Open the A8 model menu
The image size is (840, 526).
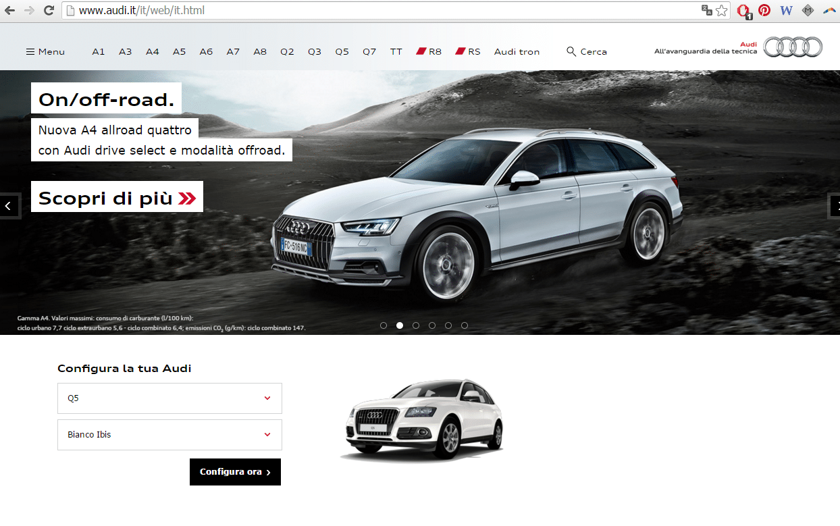tap(260, 51)
